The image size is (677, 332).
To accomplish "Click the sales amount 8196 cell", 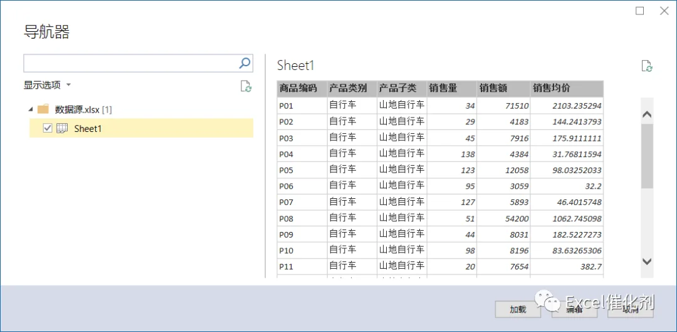I will [x=503, y=251].
